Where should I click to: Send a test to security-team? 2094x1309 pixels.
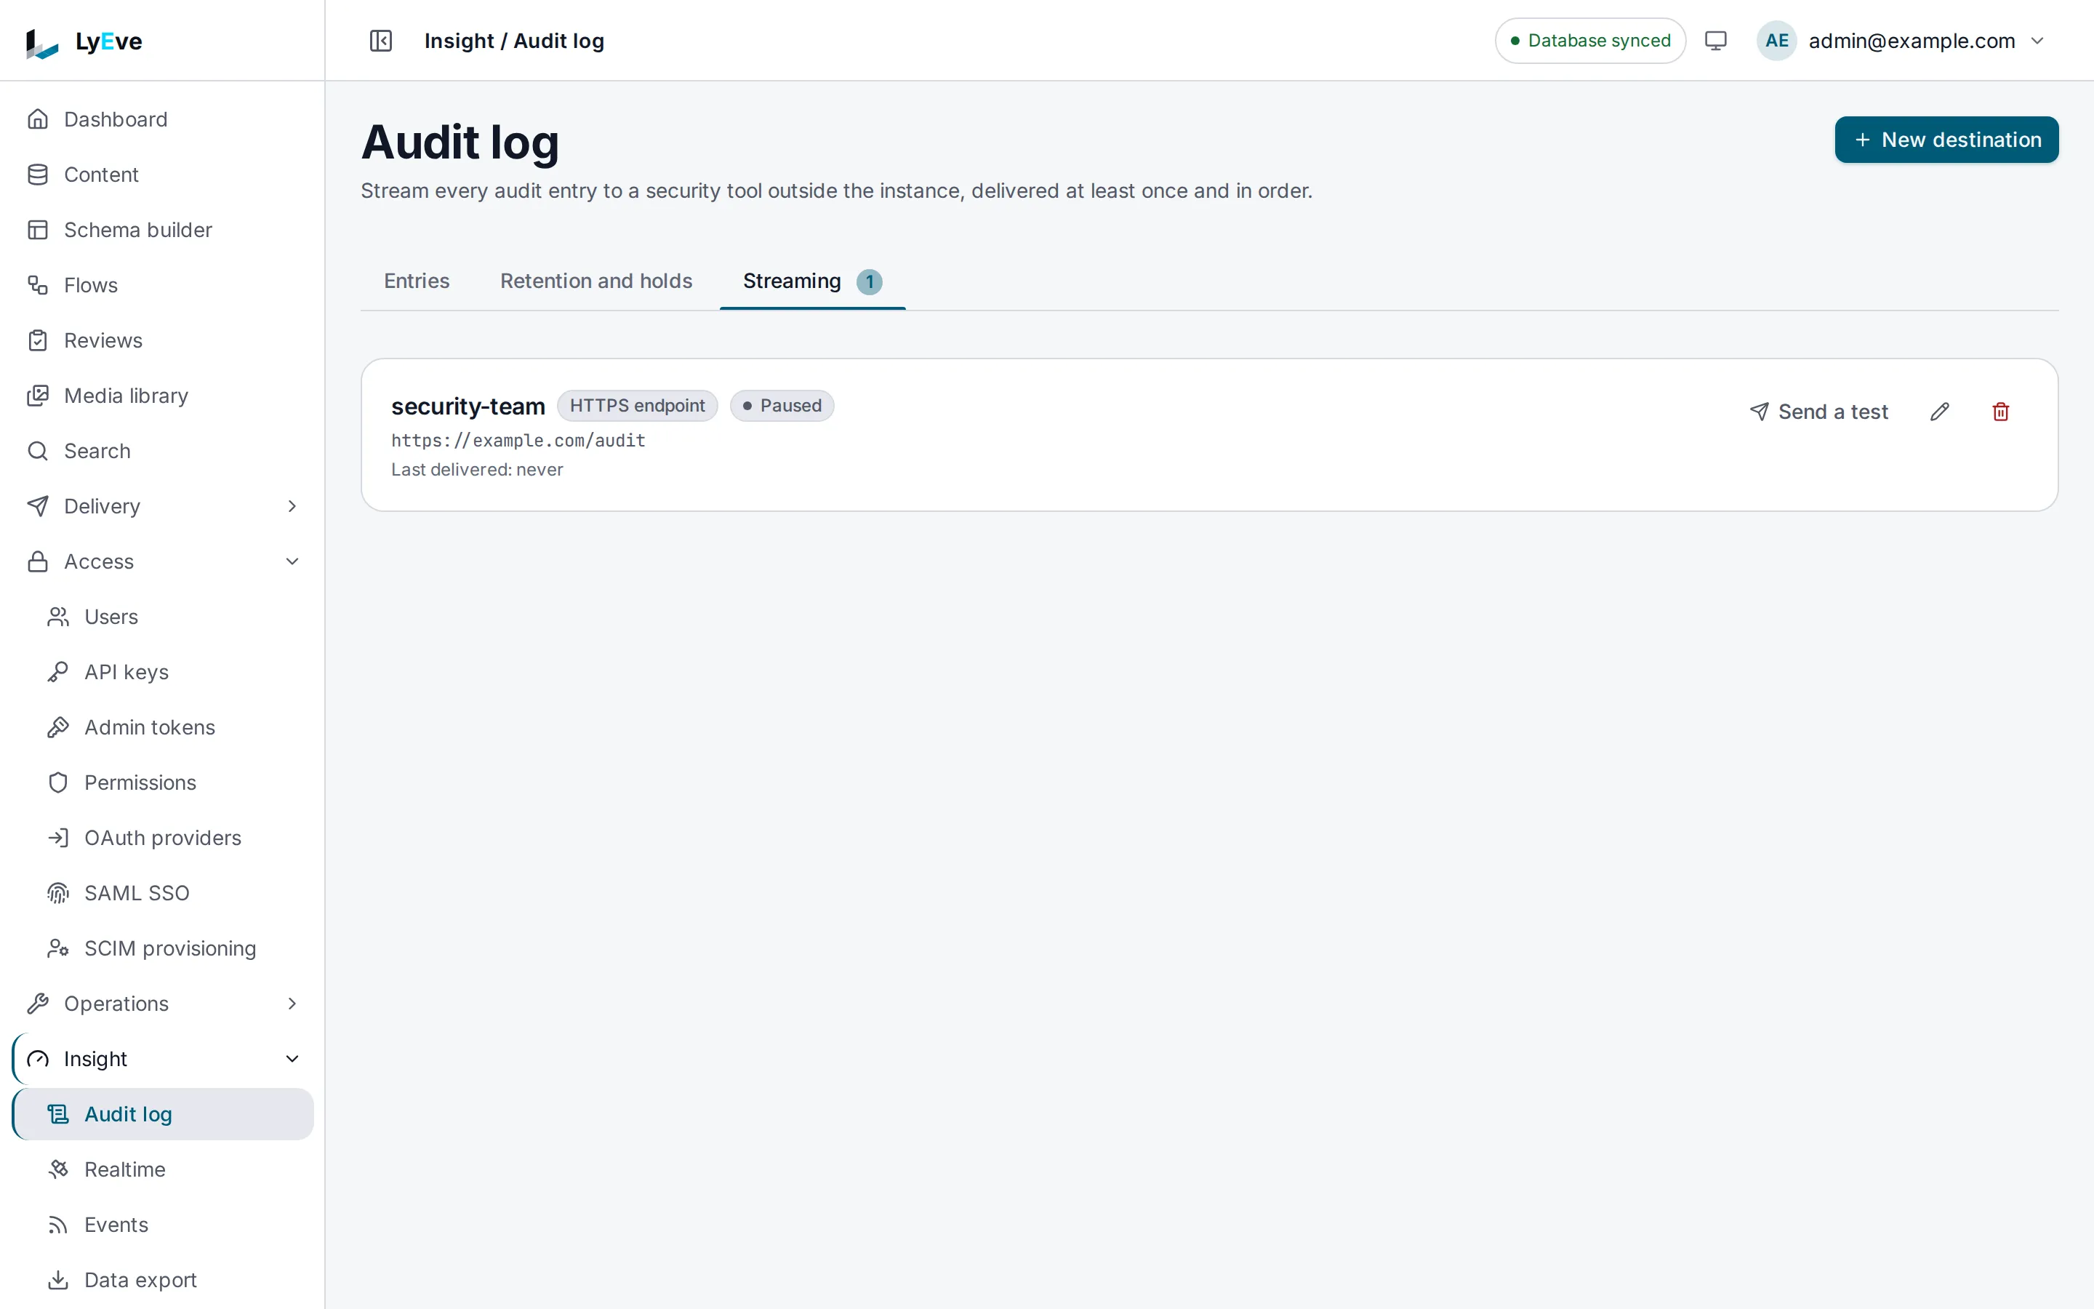[1818, 412]
